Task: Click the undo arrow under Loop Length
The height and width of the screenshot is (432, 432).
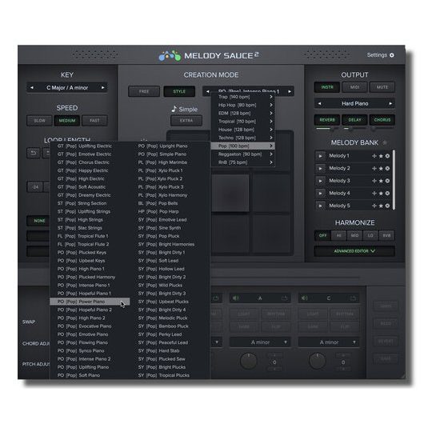Action: [34, 153]
